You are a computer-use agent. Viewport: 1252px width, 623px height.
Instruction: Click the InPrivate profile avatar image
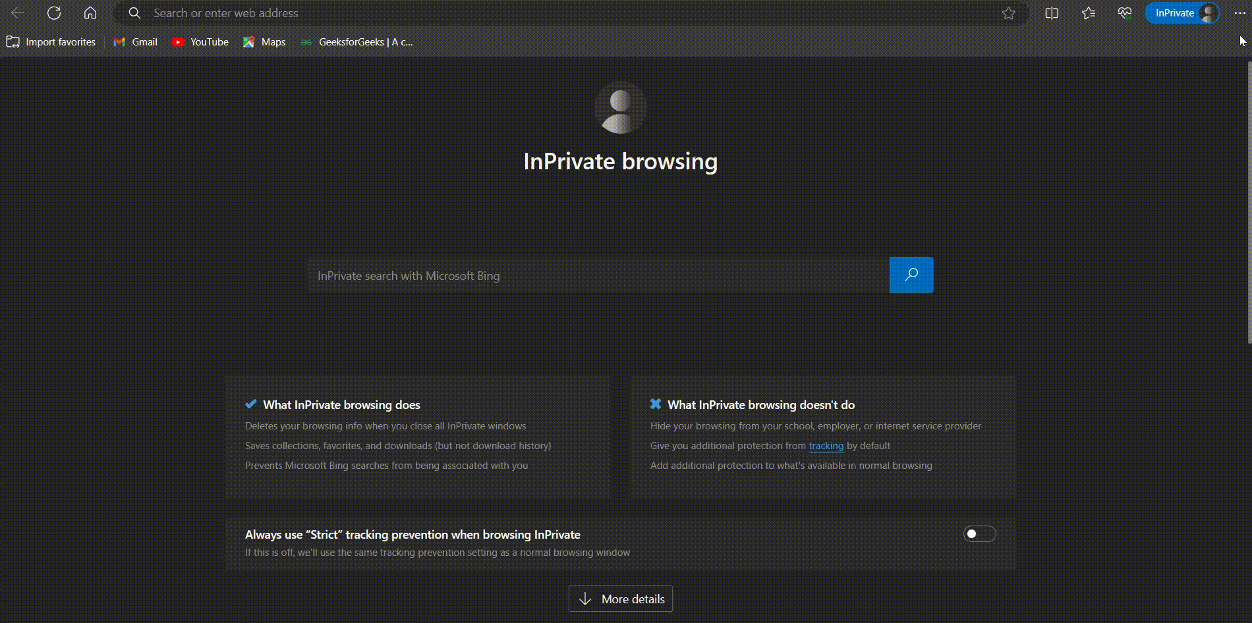pos(620,107)
